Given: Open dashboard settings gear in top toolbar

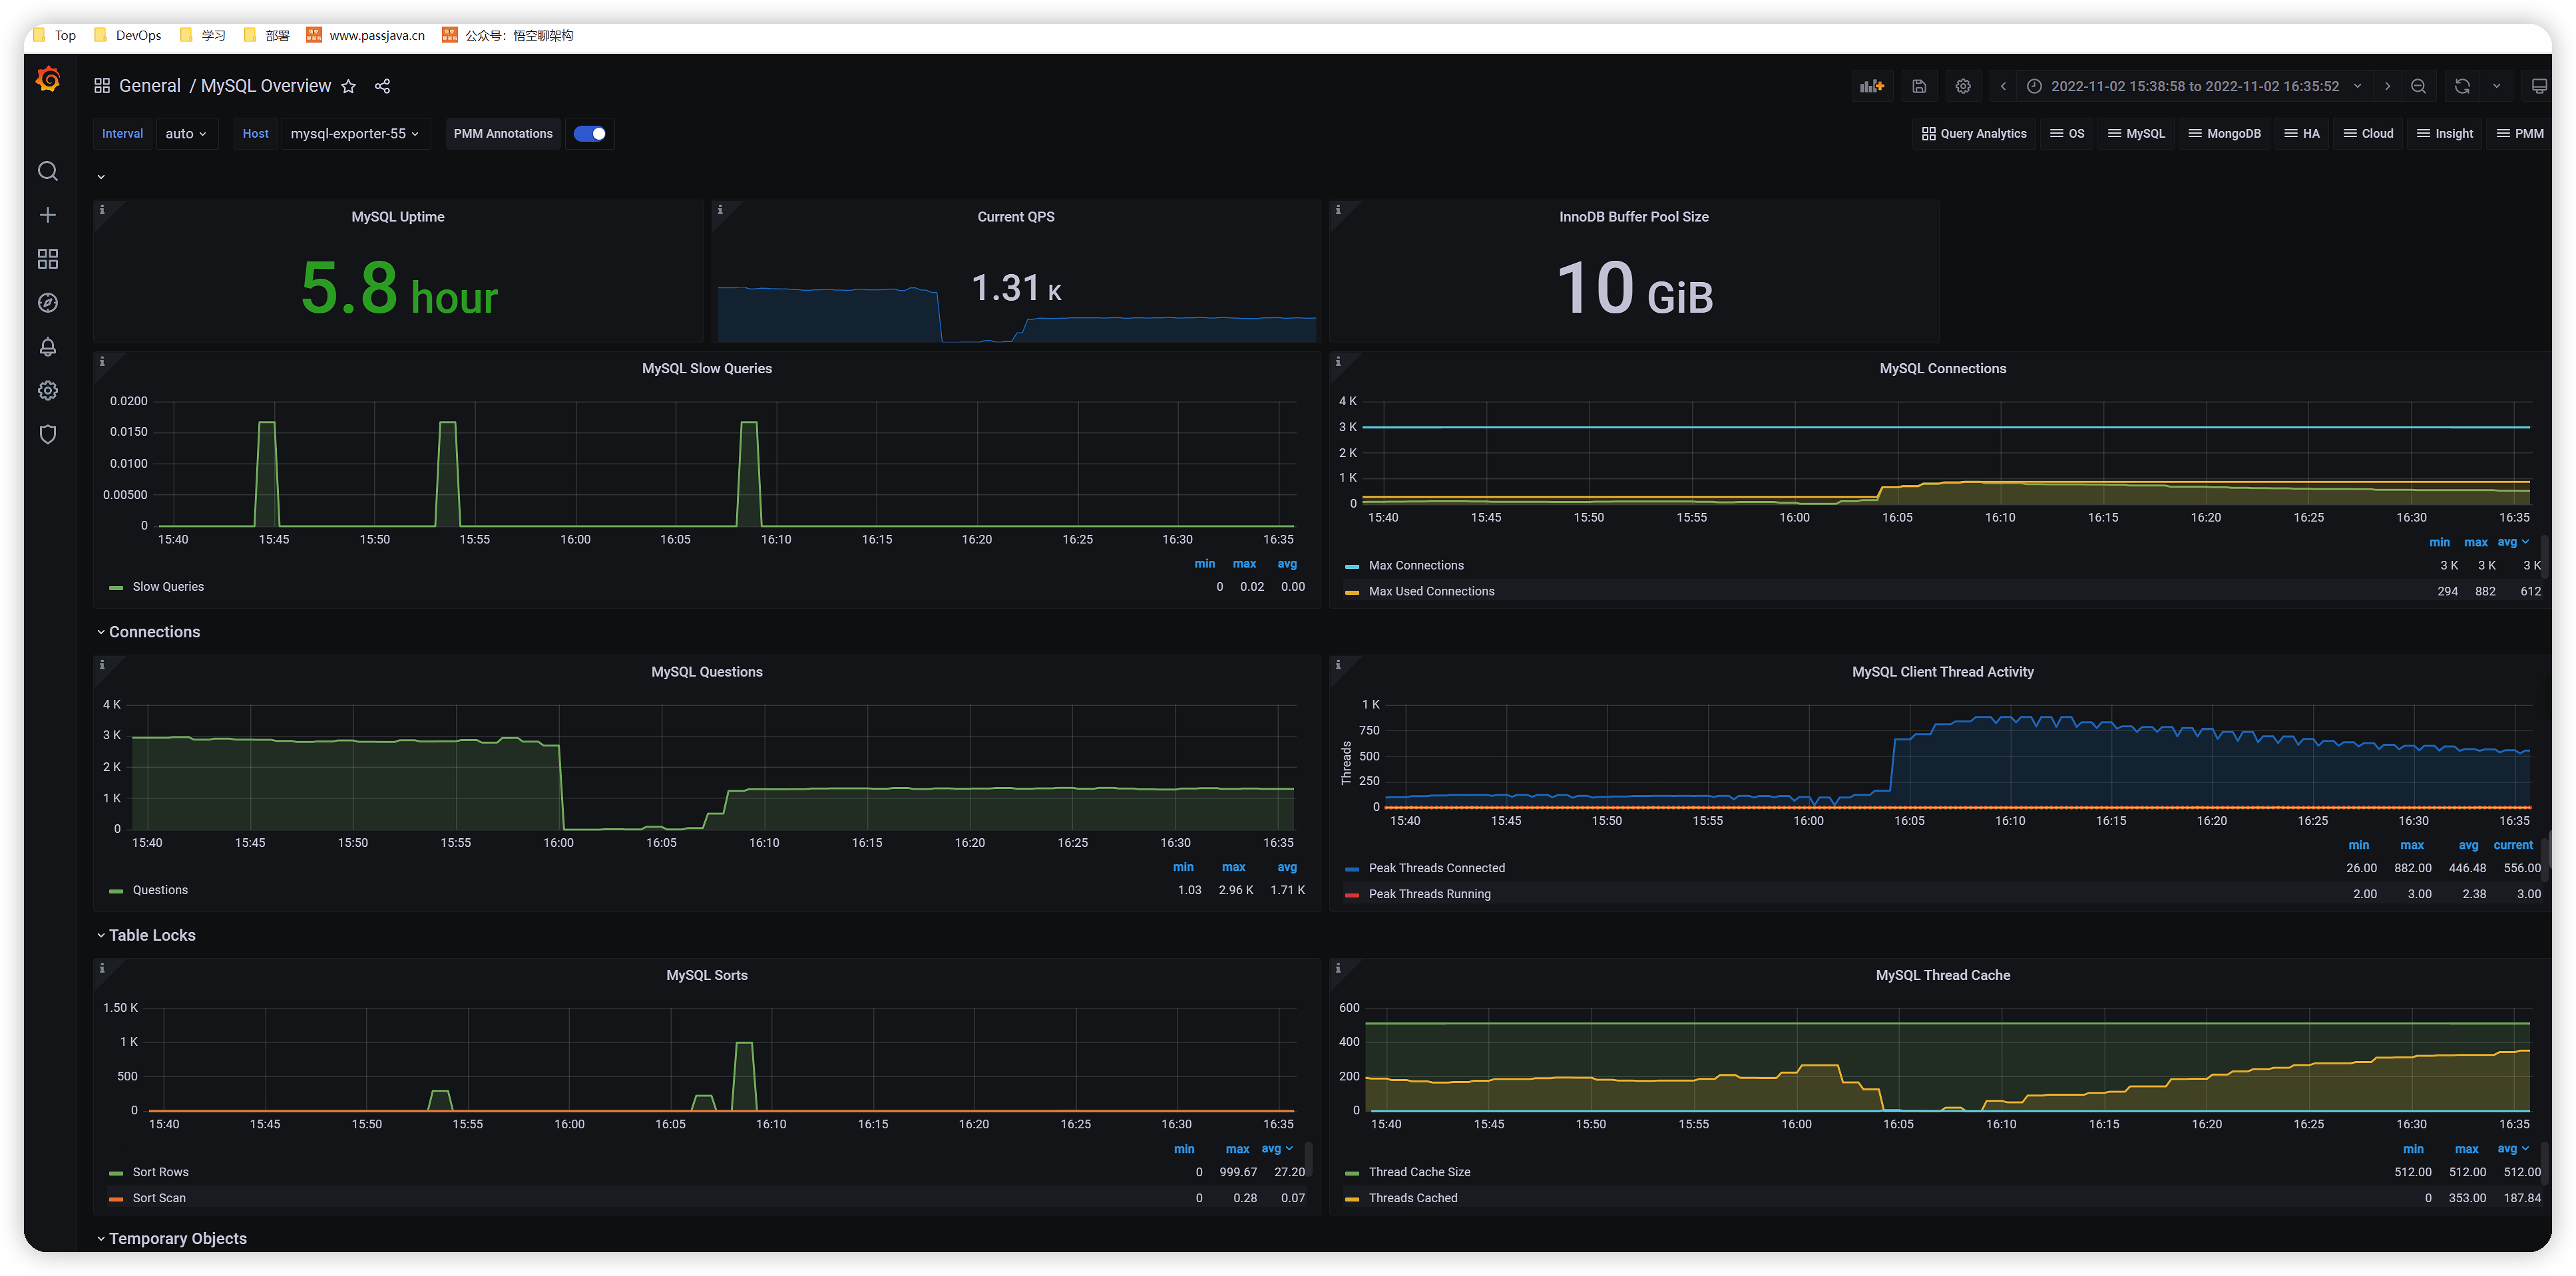Looking at the screenshot, I should coord(1963,86).
